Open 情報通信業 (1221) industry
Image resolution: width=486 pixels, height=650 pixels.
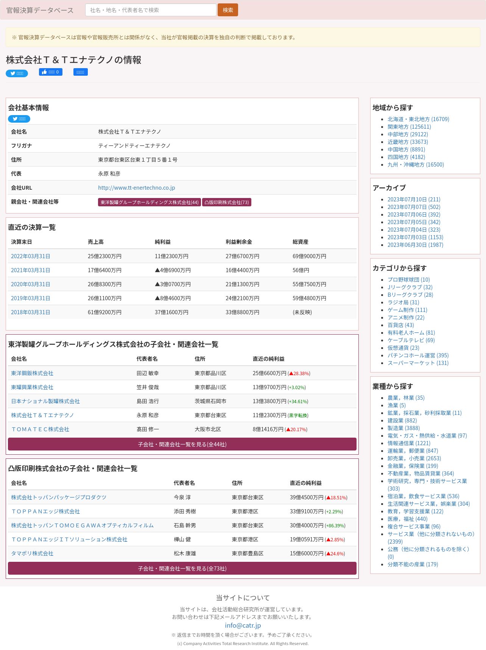409,443
